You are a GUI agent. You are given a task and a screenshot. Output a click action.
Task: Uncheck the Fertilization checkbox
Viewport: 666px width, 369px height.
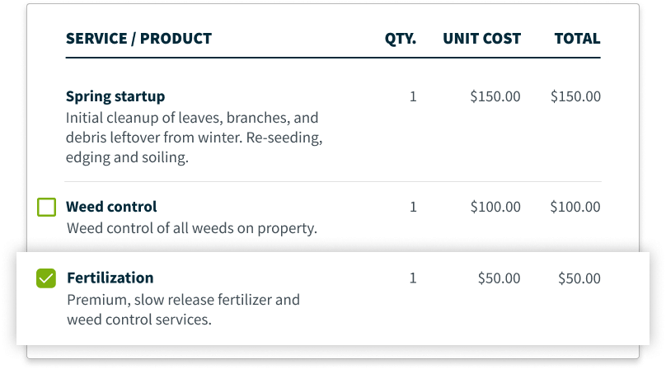point(46,278)
